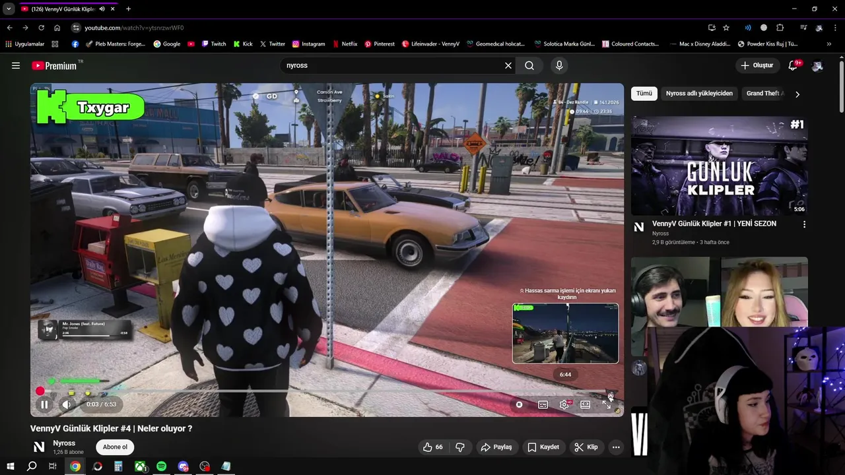Seek on the video progress bar
The width and height of the screenshot is (845, 475).
pyautogui.click(x=327, y=391)
